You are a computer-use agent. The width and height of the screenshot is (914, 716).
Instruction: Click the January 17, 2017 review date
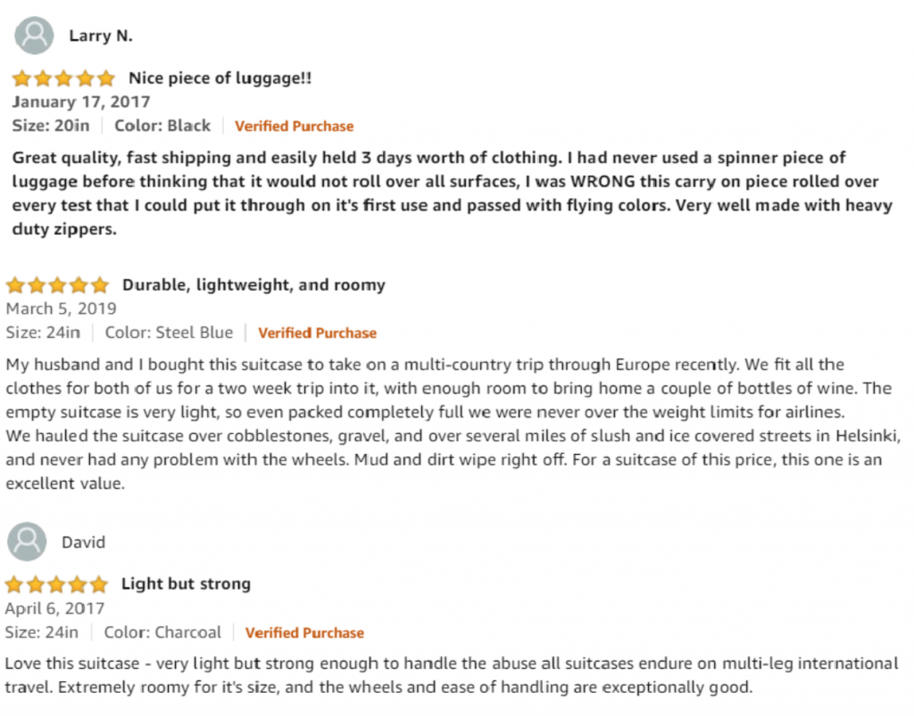(81, 102)
